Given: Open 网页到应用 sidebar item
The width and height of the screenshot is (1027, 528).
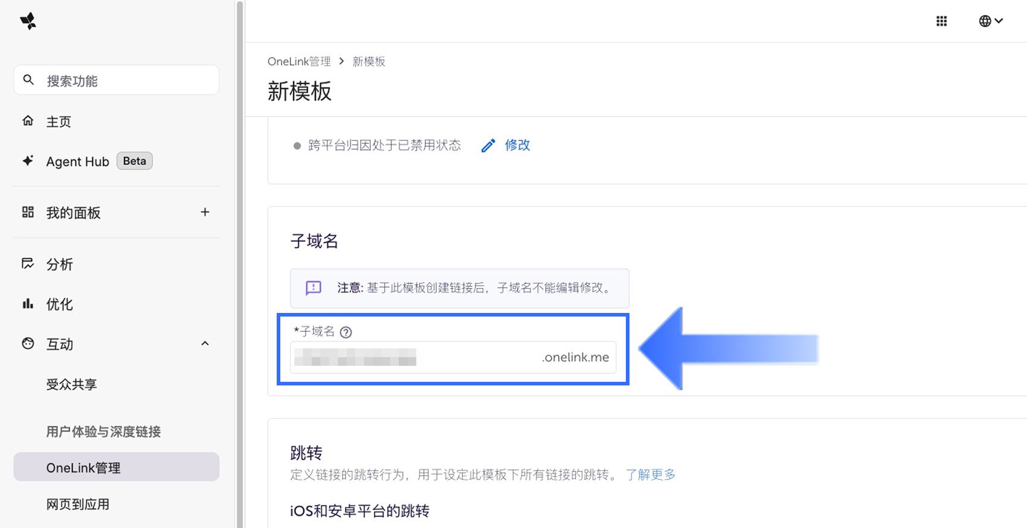Looking at the screenshot, I should coord(78,504).
